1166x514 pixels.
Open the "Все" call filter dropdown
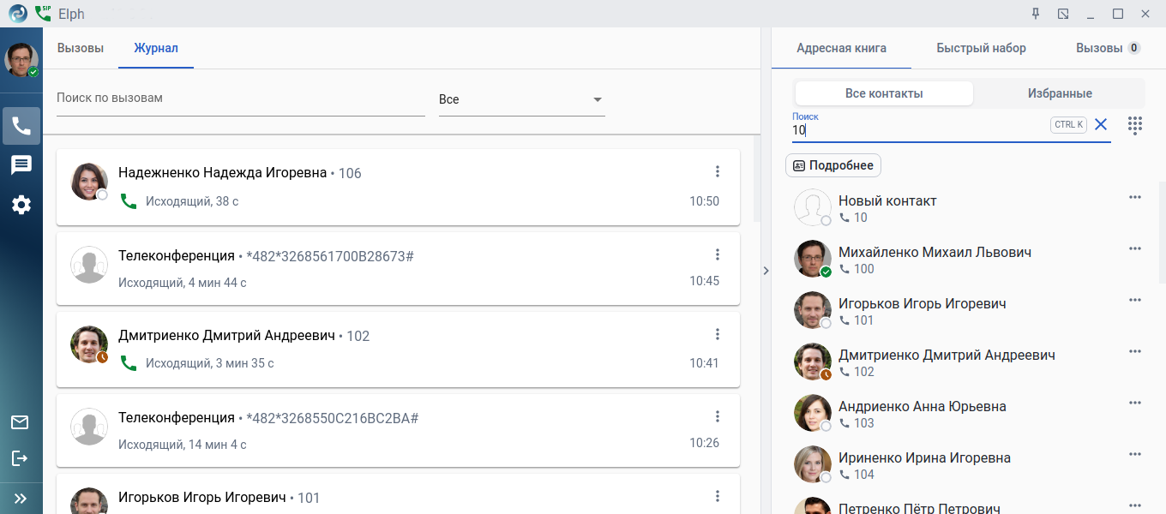[x=521, y=99]
